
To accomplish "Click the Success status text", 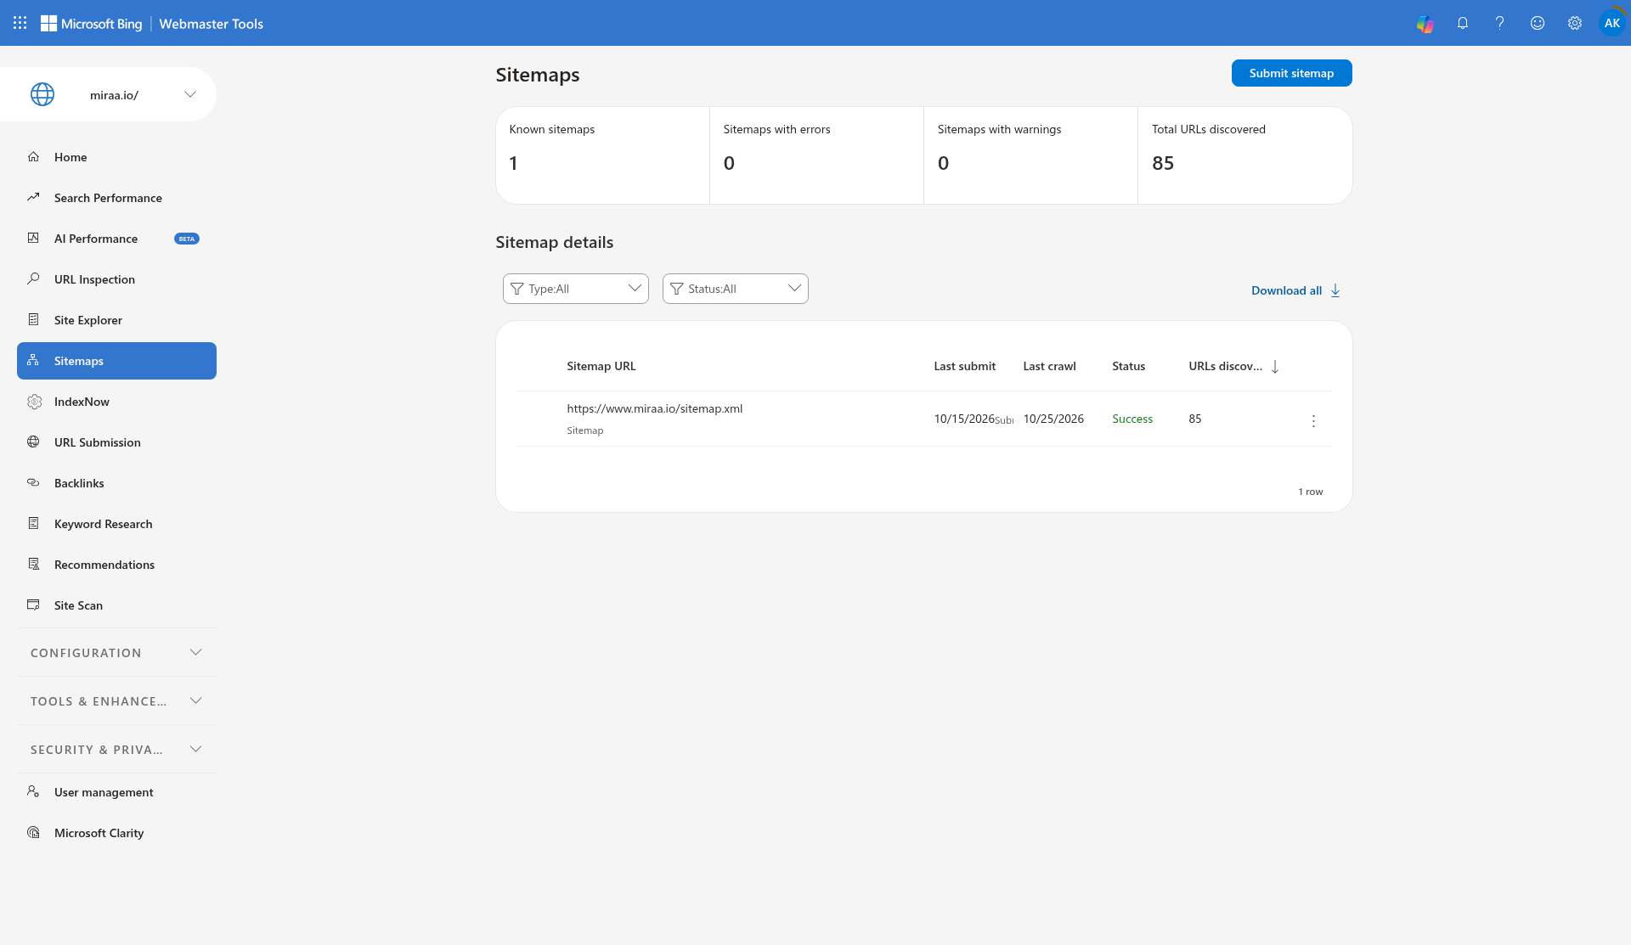I will tap(1132, 419).
